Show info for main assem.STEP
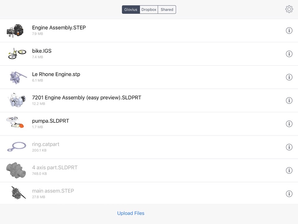 click(289, 194)
